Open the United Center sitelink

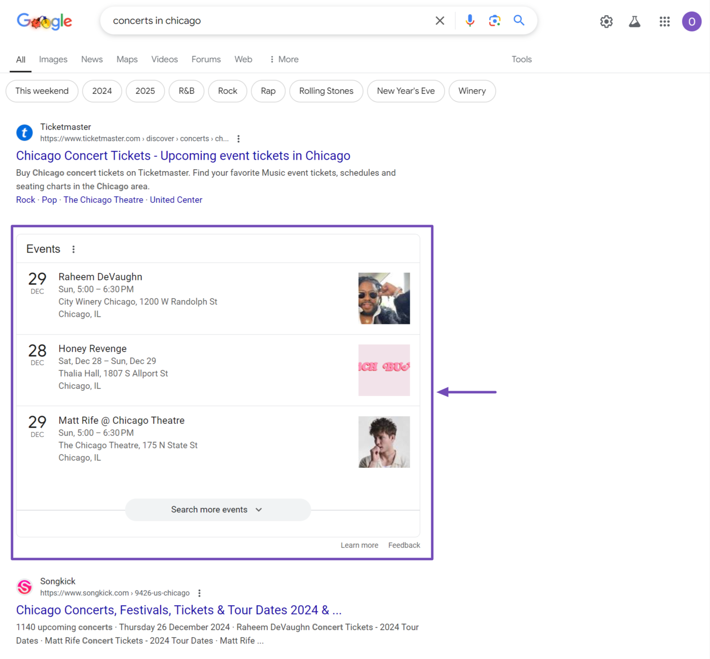(176, 200)
